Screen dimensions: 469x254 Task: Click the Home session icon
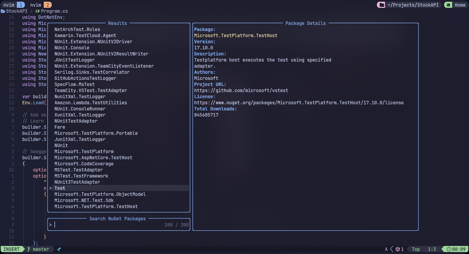[x=448, y=5]
